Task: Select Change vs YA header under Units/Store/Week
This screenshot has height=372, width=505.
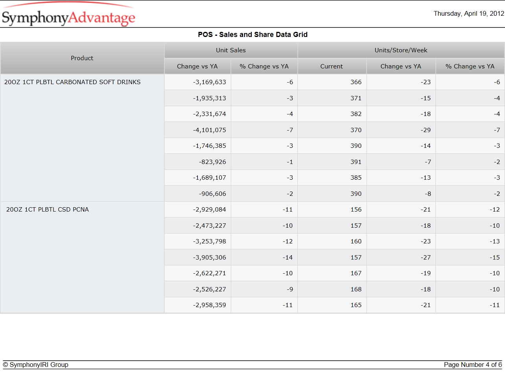Action: (x=401, y=66)
